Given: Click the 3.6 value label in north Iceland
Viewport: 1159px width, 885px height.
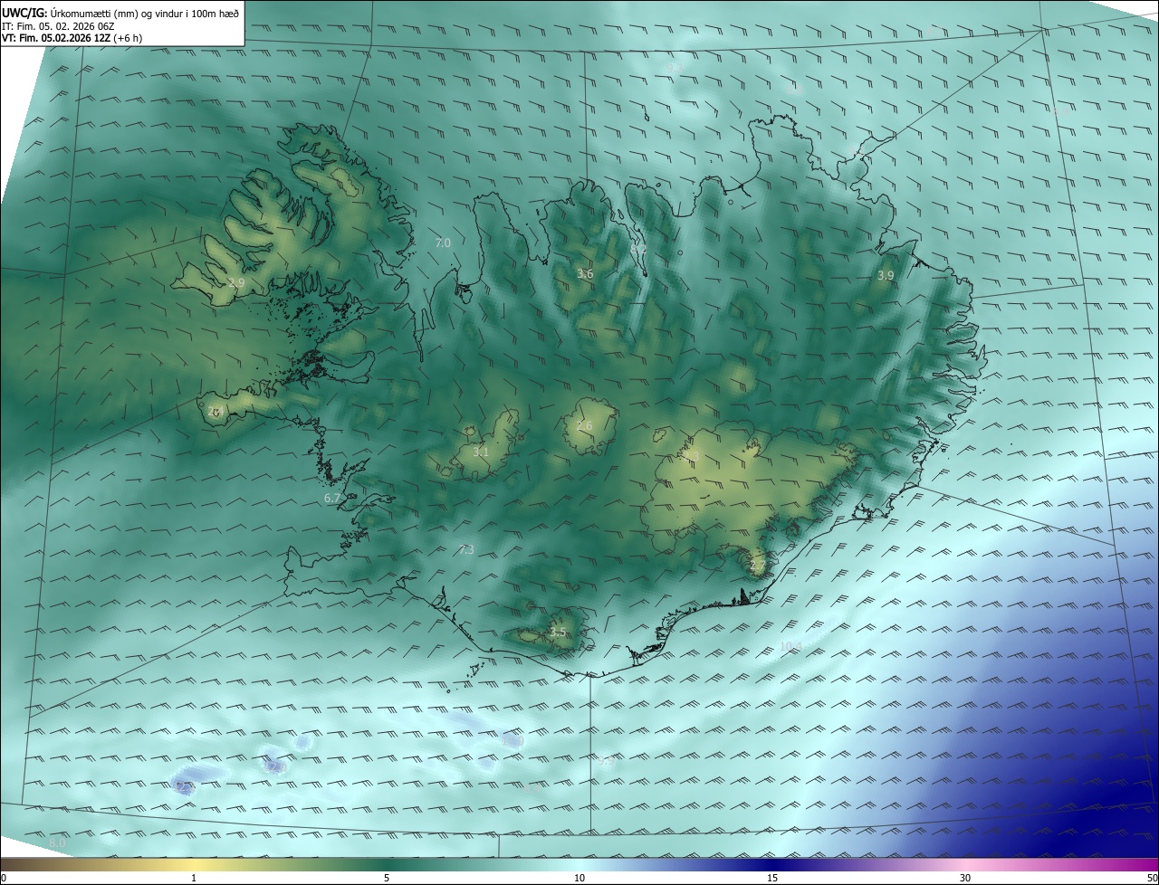Looking at the screenshot, I should 585,273.
